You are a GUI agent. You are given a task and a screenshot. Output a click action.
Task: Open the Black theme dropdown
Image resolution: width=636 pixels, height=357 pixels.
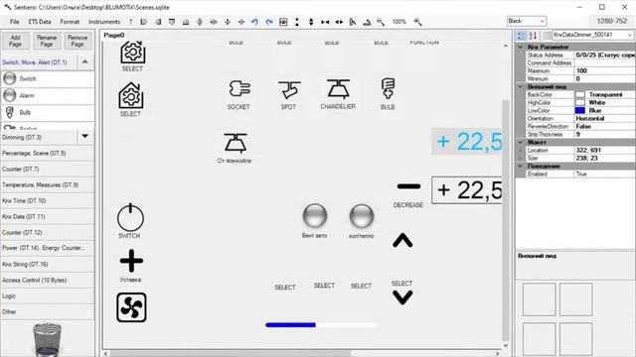coord(527,21)
